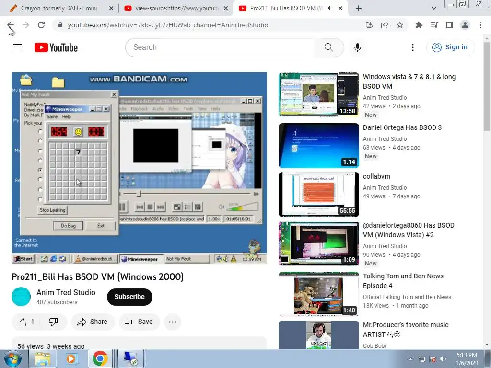491x368 pixels.
Task: Open more actions ellipsis below video
Action: point(173,322)
